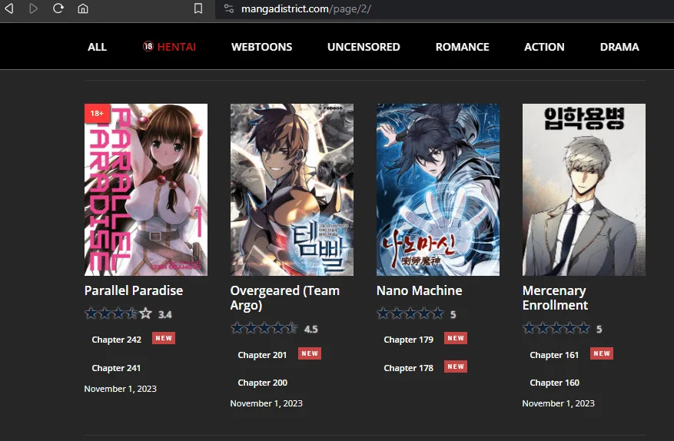Reload the page with the refresh icon
Viewport: 674px width, 441px height.
(58, 8)
